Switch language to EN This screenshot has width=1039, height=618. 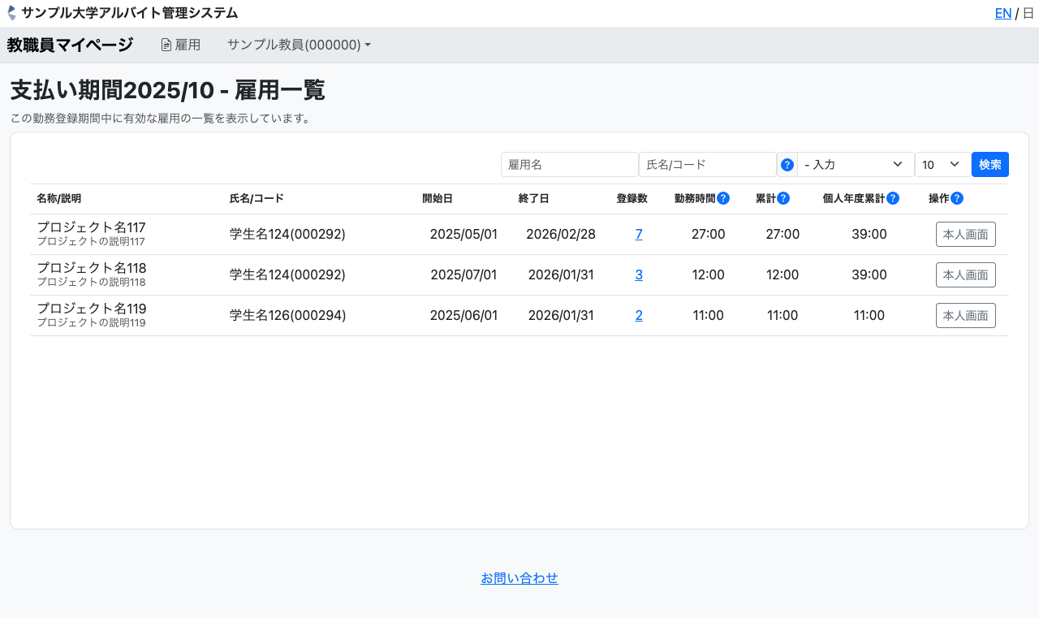1003,13
